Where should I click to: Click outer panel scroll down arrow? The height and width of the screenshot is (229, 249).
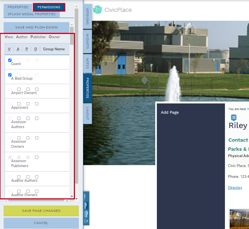coord(77,199)
